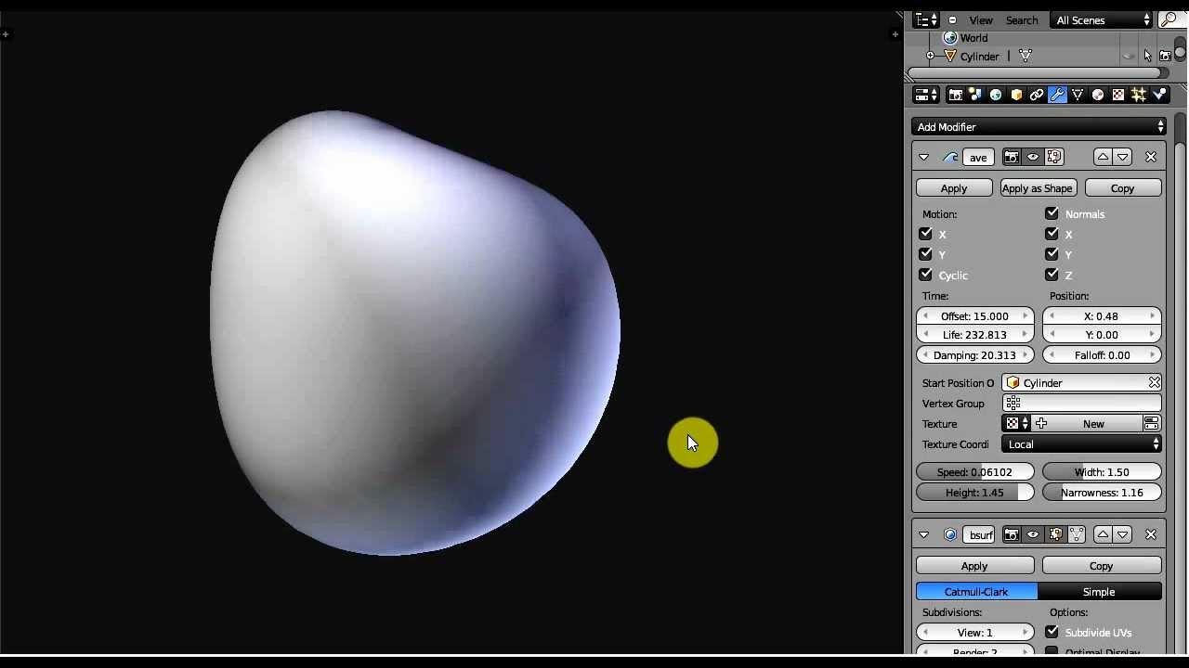Move Subsurf modifier up in stack
The height and width of the screenshot is (668, 1189).
(1103, 534)
